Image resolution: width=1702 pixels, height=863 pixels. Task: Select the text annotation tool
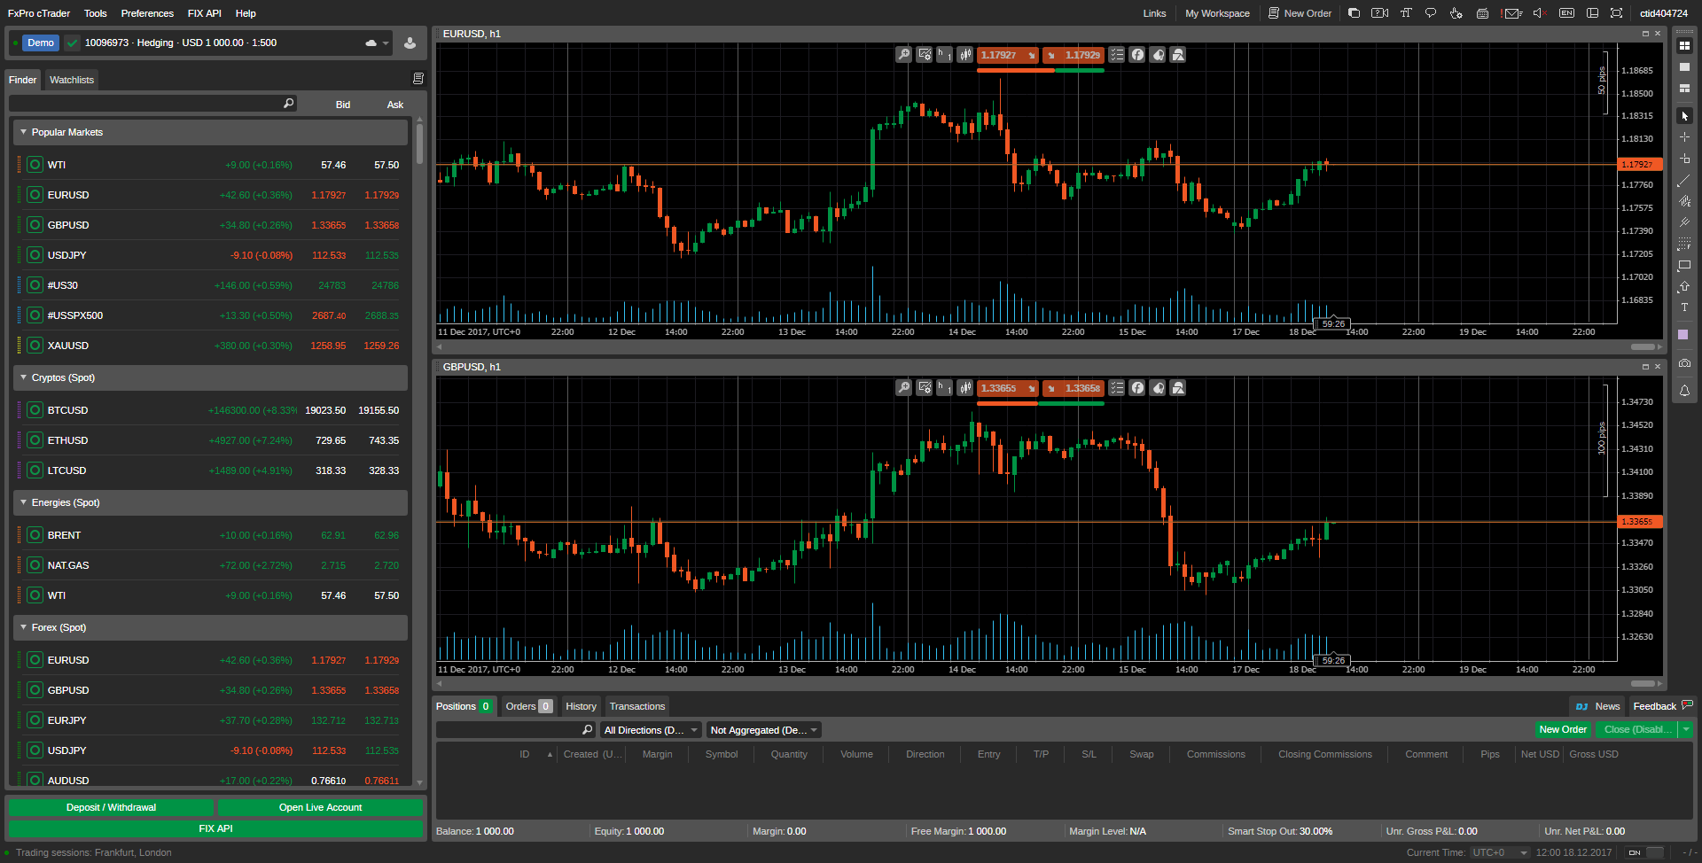point(1684,307)
